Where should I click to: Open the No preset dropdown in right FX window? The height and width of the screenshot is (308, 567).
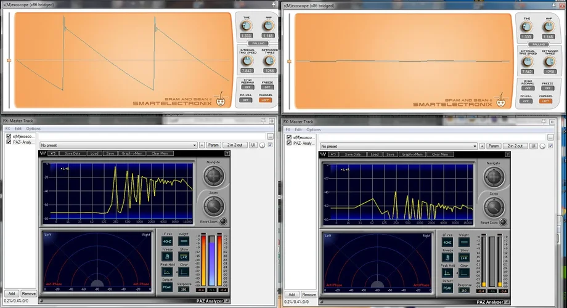[398, 145]
